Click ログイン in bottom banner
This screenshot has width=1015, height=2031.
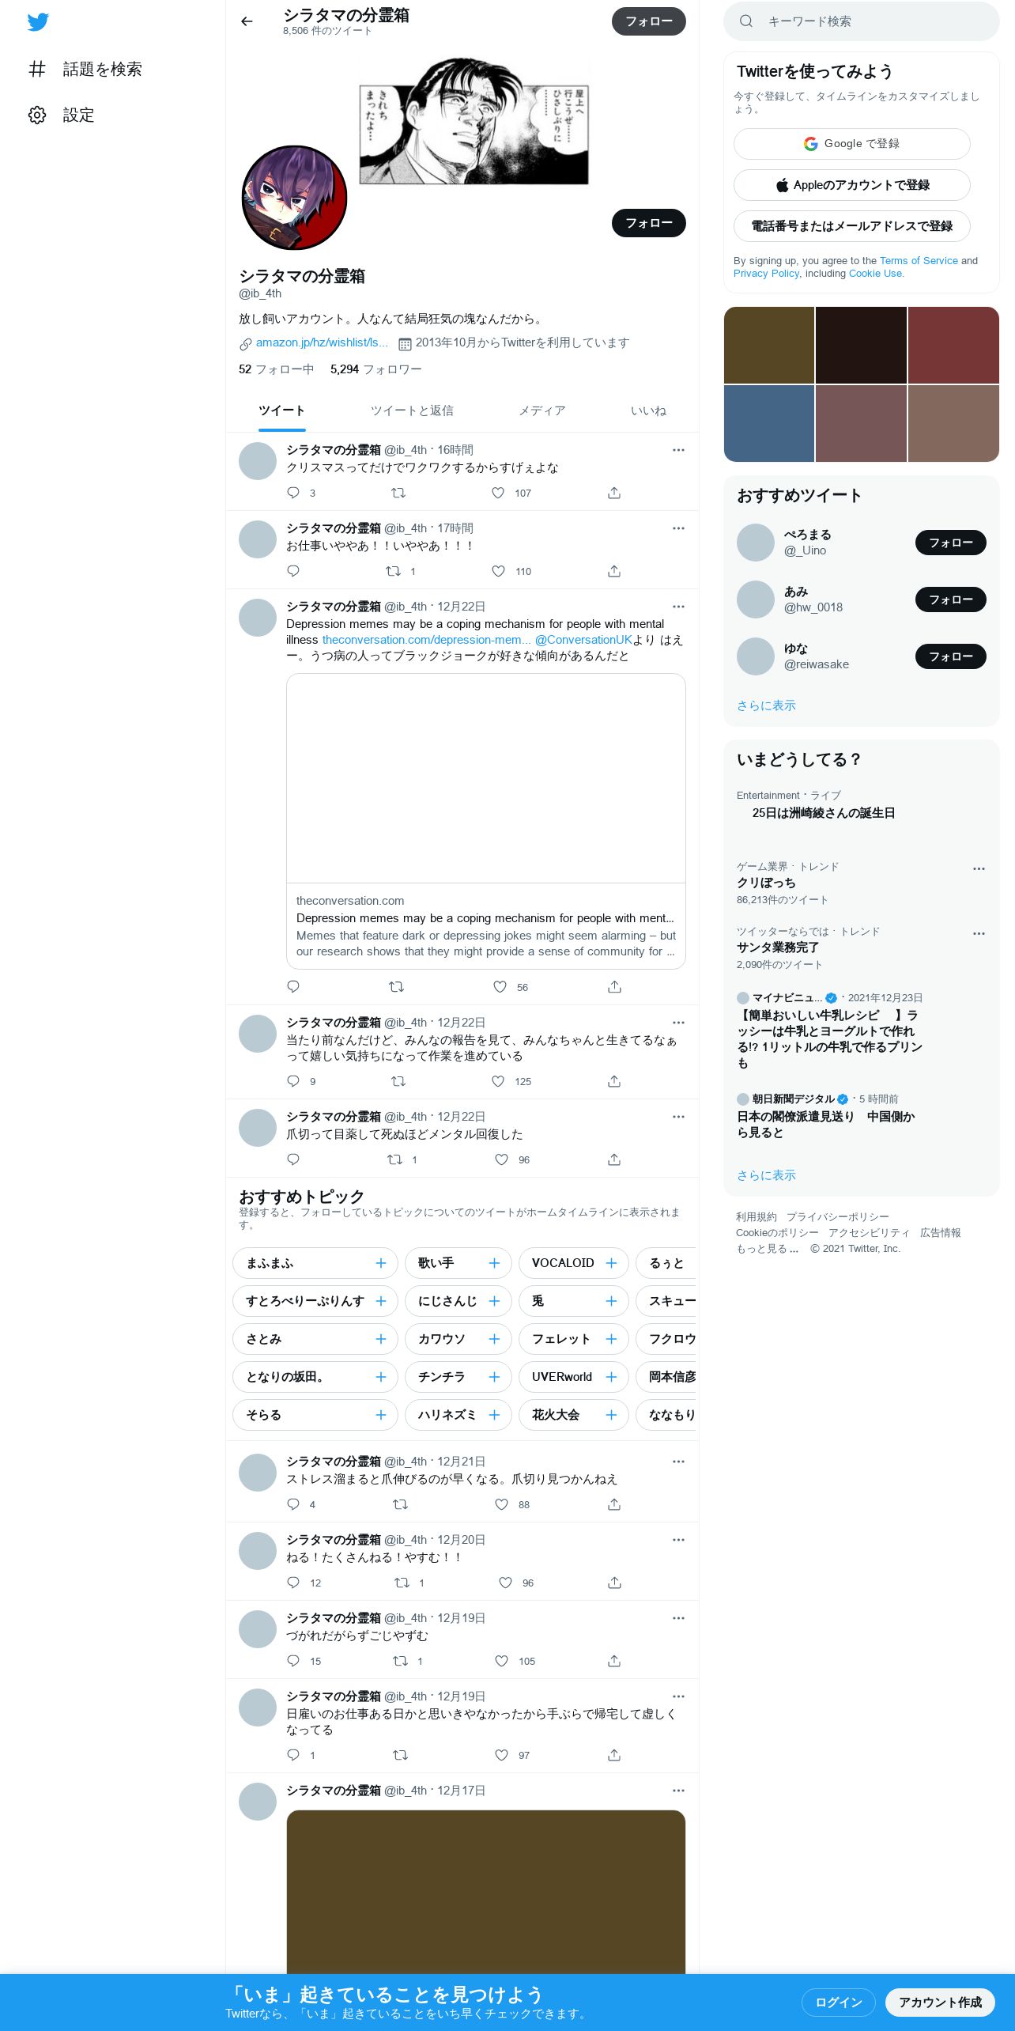839,2003
